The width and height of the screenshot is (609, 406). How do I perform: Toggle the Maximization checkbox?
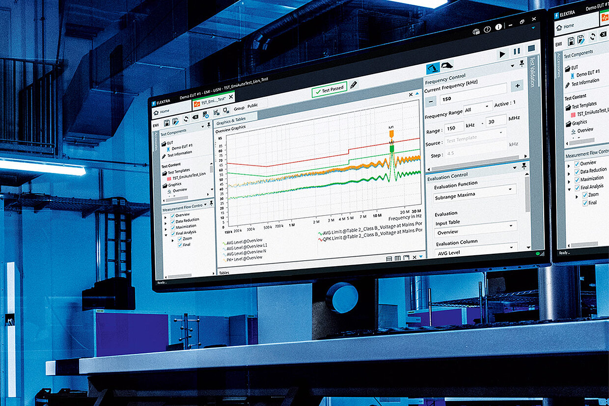tap(172, 227)
